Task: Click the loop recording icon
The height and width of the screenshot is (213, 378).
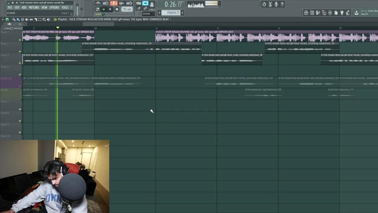Action: (x=129, y=3)
